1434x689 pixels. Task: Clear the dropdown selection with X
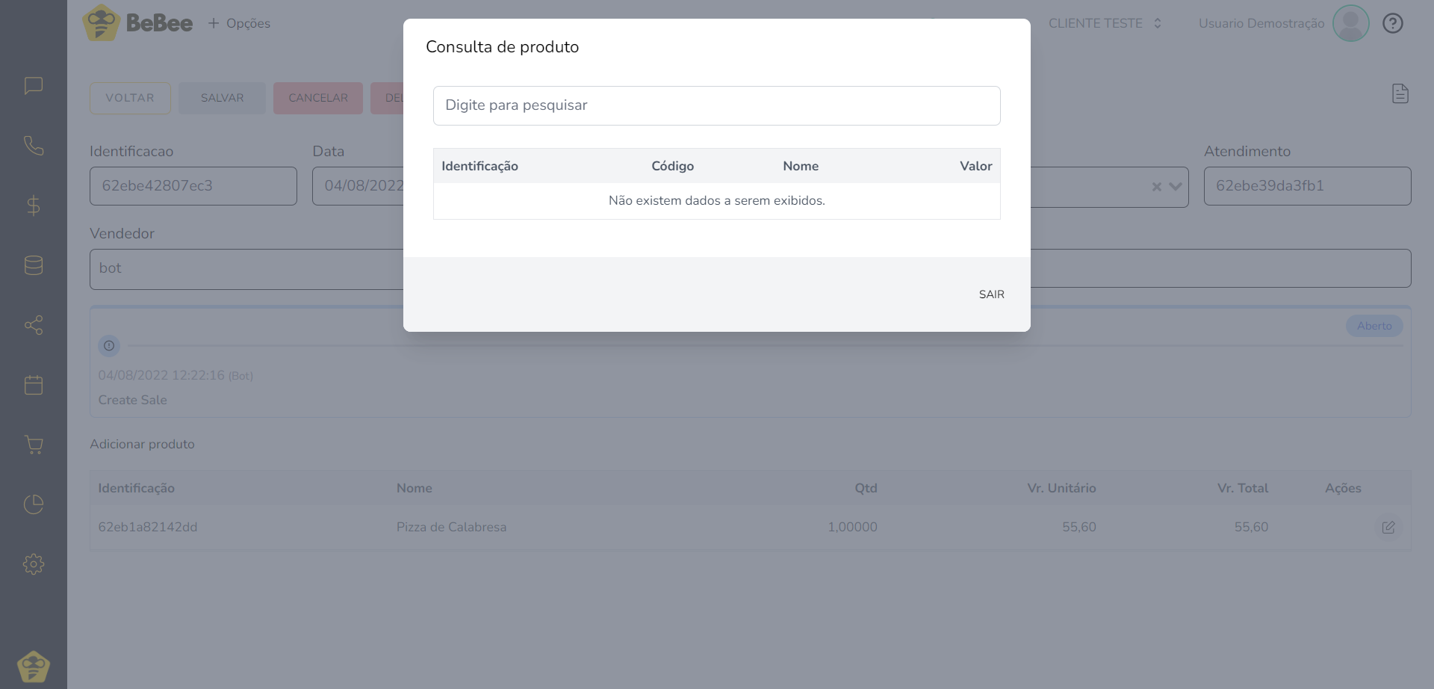pyautogui.click(x=1156, y=187)
